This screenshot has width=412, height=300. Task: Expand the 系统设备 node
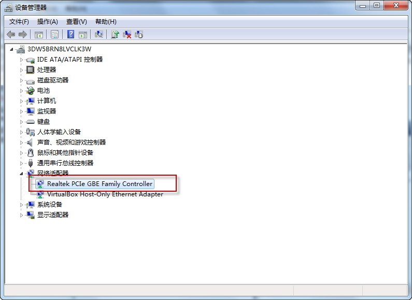click(x=22, y=205)
